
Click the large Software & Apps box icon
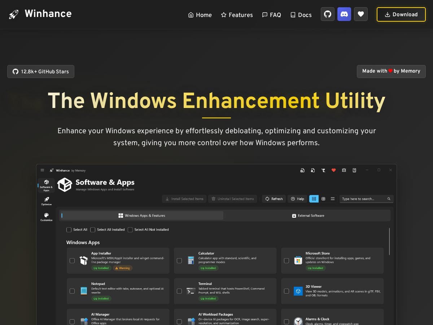[65, 185]
